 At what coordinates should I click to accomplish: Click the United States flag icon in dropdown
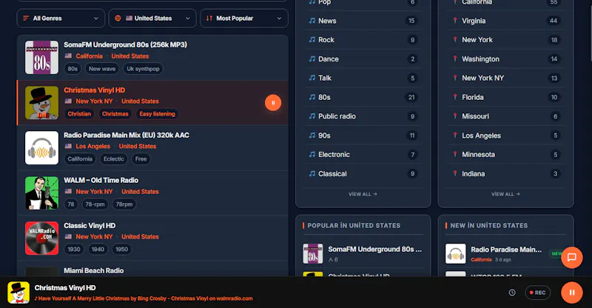(129, 19)
